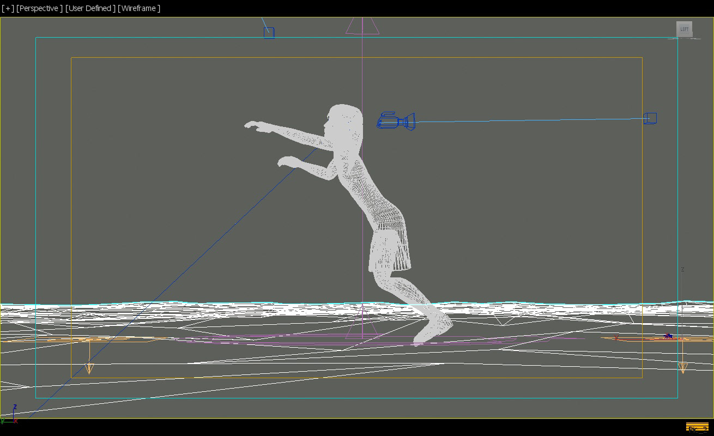Select the orange light arrow at lower right
This screenshot has height=436, width=714.
coord(682,368)
